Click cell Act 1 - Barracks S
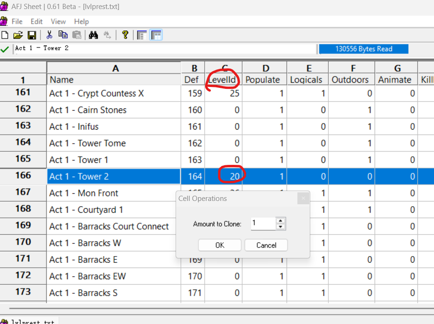The height and width of the screenshot is (324, 434). [114, 293]
